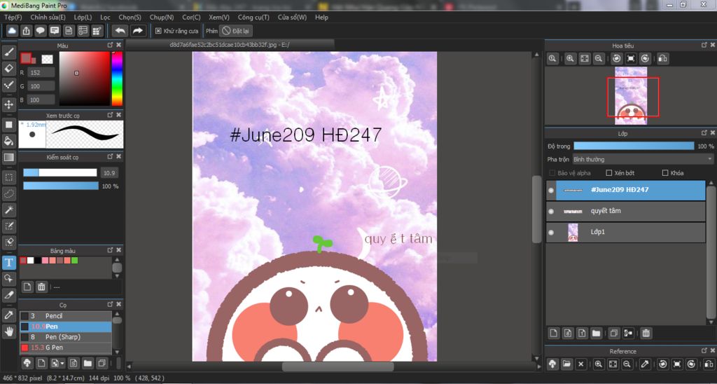Click the canvas horizontal scrollbar
This screenshot has width=717, height=384.
pos(337,366)
